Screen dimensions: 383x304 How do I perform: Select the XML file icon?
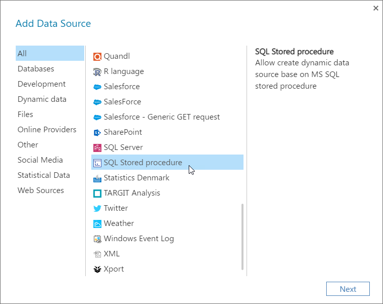tap(97, 254)
